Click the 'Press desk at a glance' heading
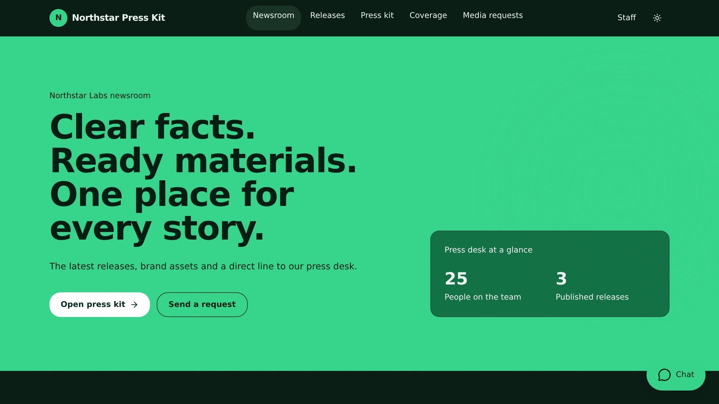 [488, 250]
